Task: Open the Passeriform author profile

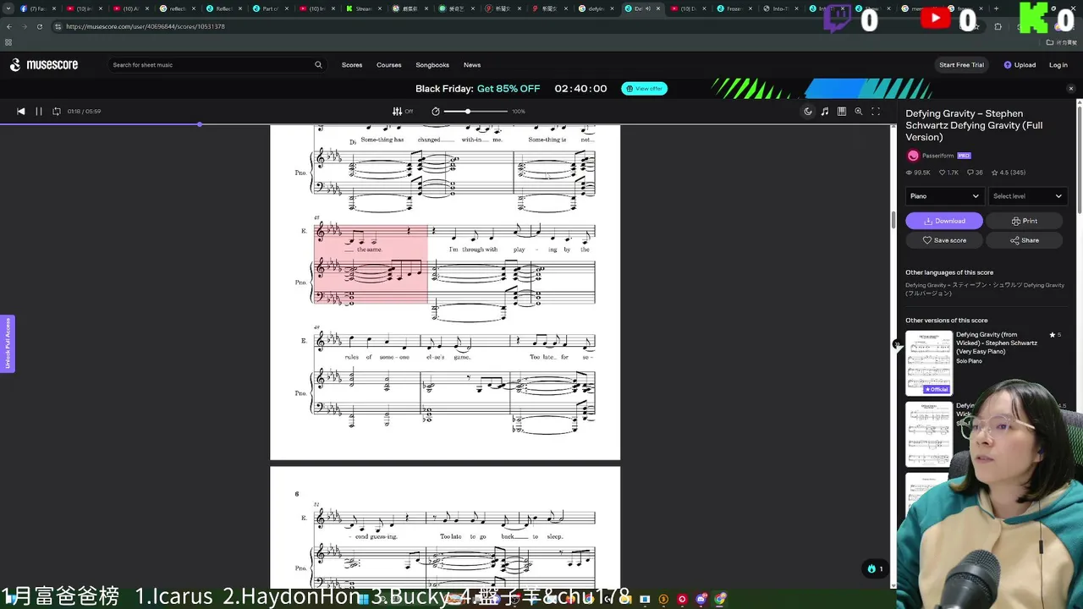Action: [x=937, y=156]
